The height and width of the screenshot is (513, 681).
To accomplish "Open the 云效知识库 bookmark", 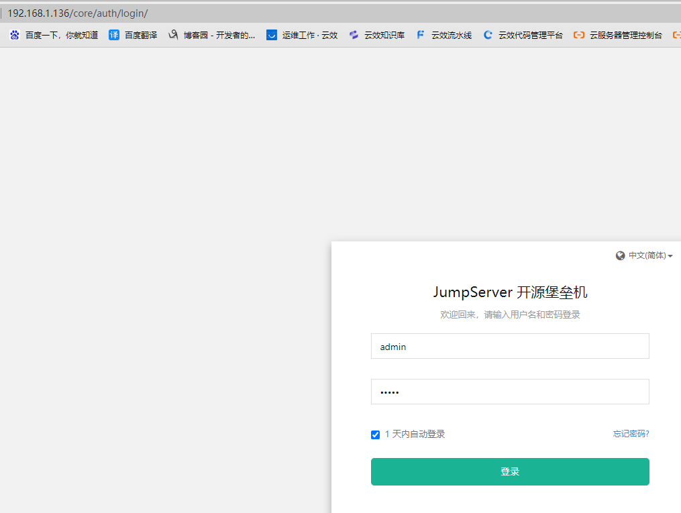I will 384,35.
